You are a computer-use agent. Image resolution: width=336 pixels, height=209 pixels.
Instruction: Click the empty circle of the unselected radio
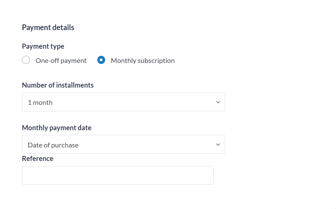(x=26, y=60)
